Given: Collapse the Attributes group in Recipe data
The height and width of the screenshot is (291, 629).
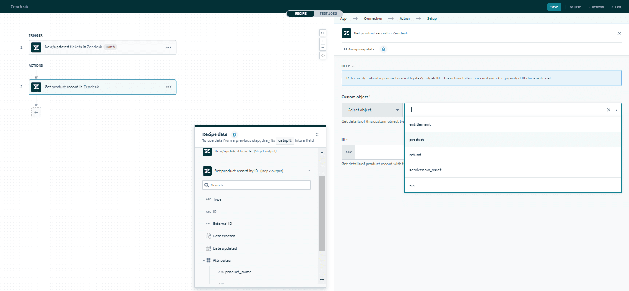Looking at the screenshot, I should coord(204,260).
